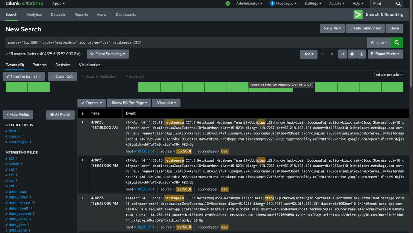Click the green health status checkmark
The width and height of the screenshot is (413, 233).
click(x=228, y=3)
